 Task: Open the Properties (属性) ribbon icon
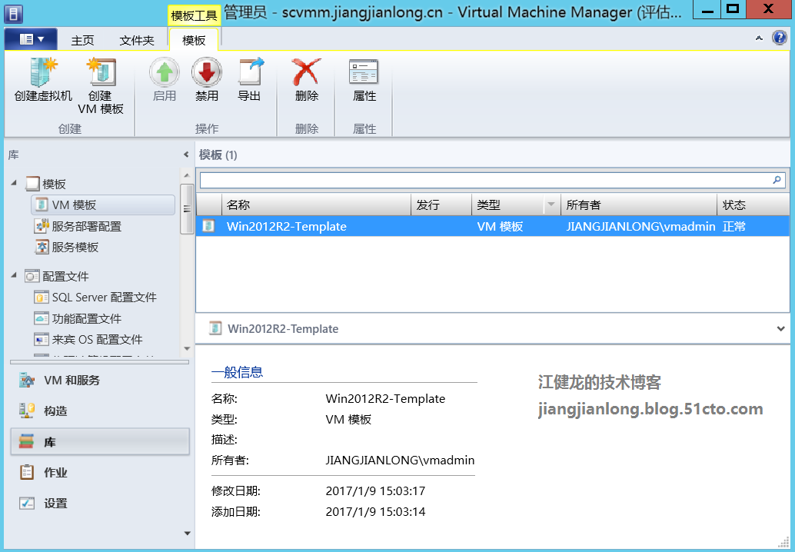[364, 72]
